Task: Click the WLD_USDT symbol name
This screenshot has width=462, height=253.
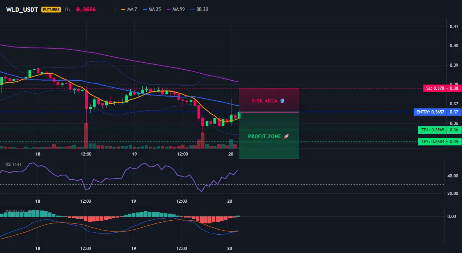Action: pos(22,9)
